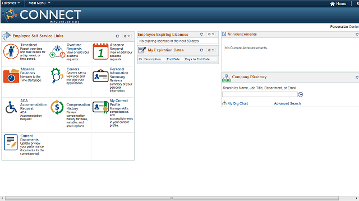Click the Home house icon
The height and width of the screenshot is (201, 359).
point(333,4)
